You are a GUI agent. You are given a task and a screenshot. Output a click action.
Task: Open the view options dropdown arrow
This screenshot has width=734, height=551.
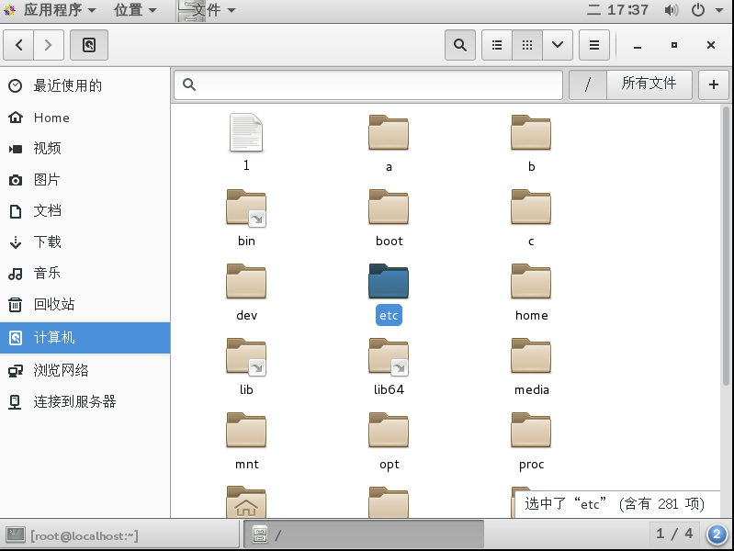point(558,45)
